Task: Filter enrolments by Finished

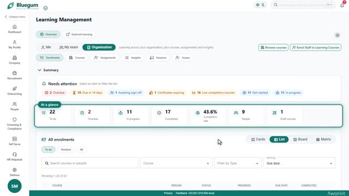Action: pos(66,150)
